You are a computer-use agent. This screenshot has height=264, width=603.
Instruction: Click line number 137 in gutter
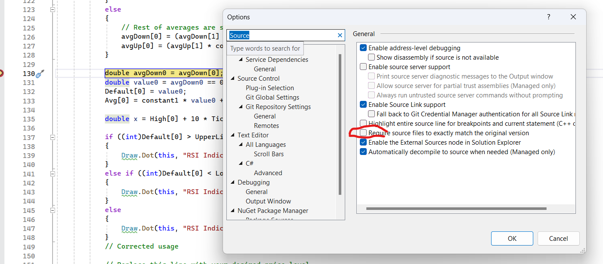tap(28, 137)
